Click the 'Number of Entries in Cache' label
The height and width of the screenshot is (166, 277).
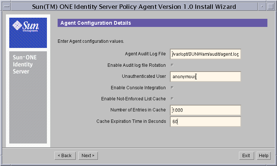(138, 110)
